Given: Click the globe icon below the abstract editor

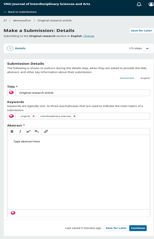Looking at the screenshot, I should tap(13, 213).
